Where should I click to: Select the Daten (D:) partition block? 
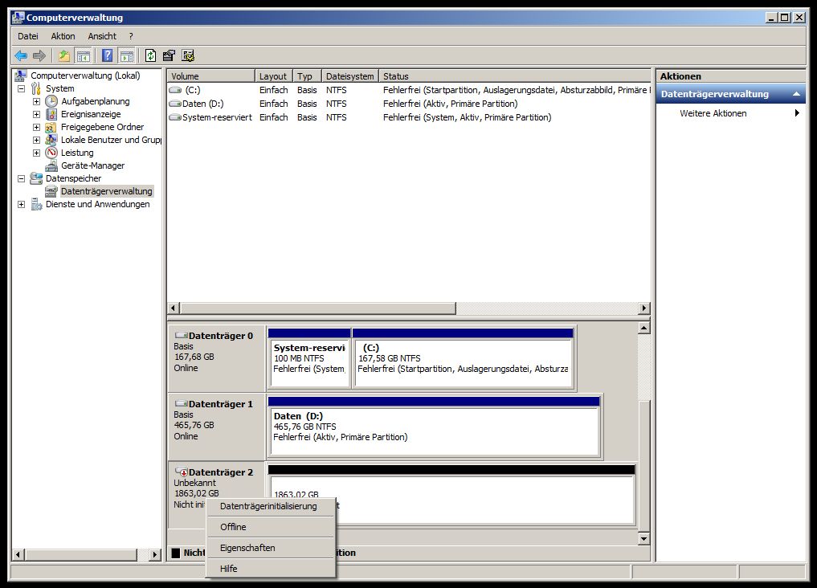[x=434, y=427]
